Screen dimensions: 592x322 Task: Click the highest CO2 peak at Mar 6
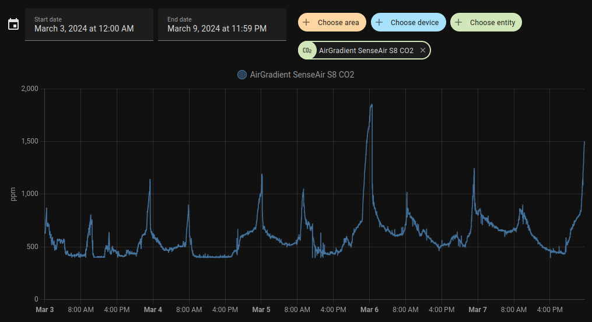click(x=371, y=105)
